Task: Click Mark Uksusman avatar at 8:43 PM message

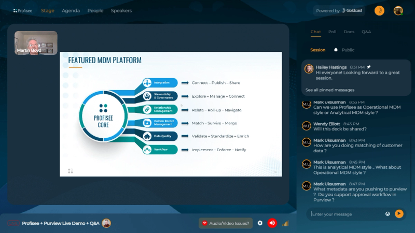Action: 307,142
